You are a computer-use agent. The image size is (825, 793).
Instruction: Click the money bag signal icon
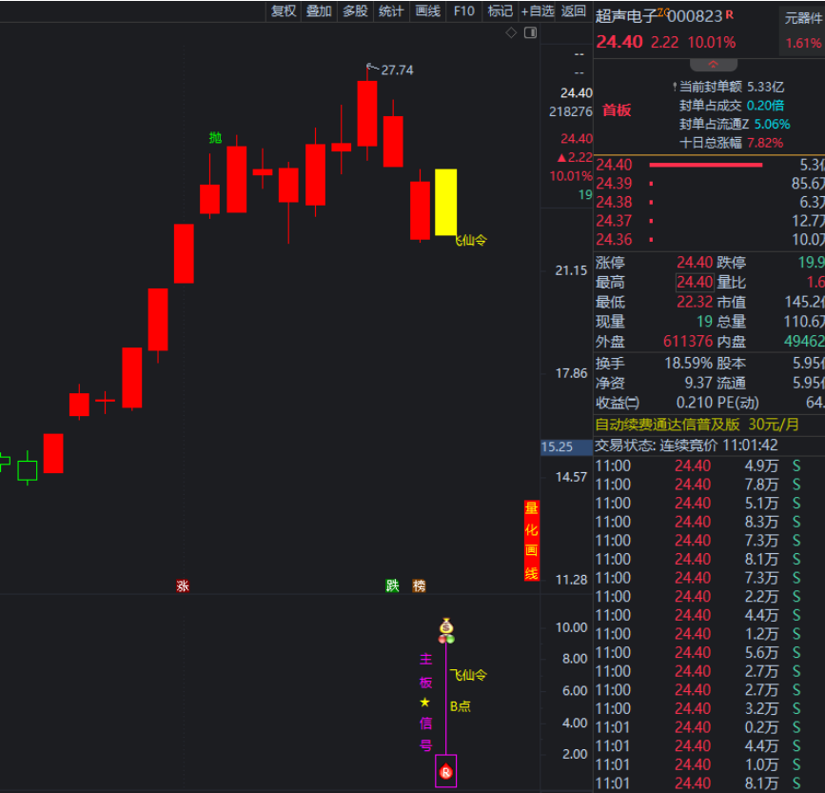[446, 626]
